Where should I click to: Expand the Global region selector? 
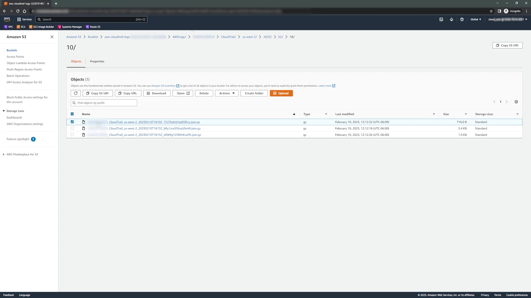[x=476, y=19]
